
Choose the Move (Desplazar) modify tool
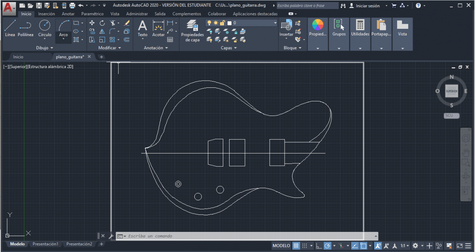92,23
